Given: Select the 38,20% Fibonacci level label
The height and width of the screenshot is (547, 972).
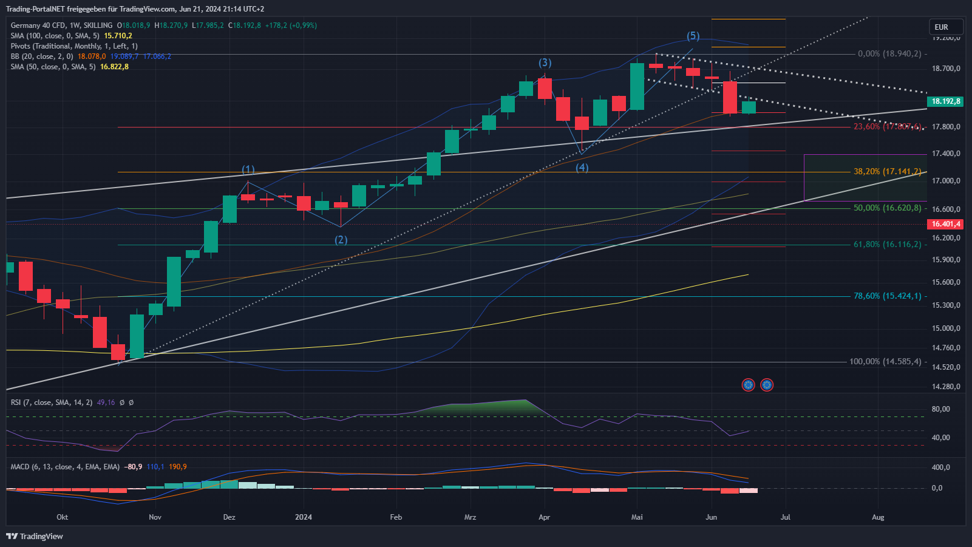Looking at the screenshot, I should [x=888, y=172].
